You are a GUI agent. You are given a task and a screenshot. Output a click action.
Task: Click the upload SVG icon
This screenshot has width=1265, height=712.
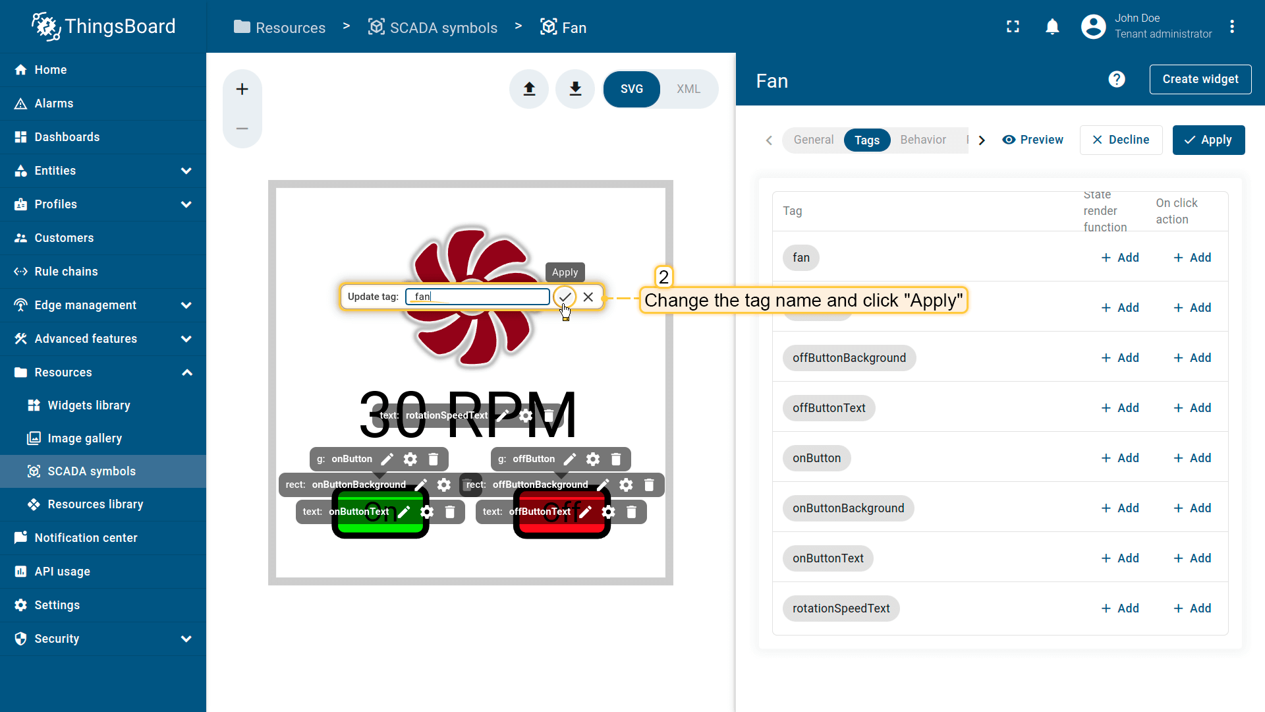(529, 89)
